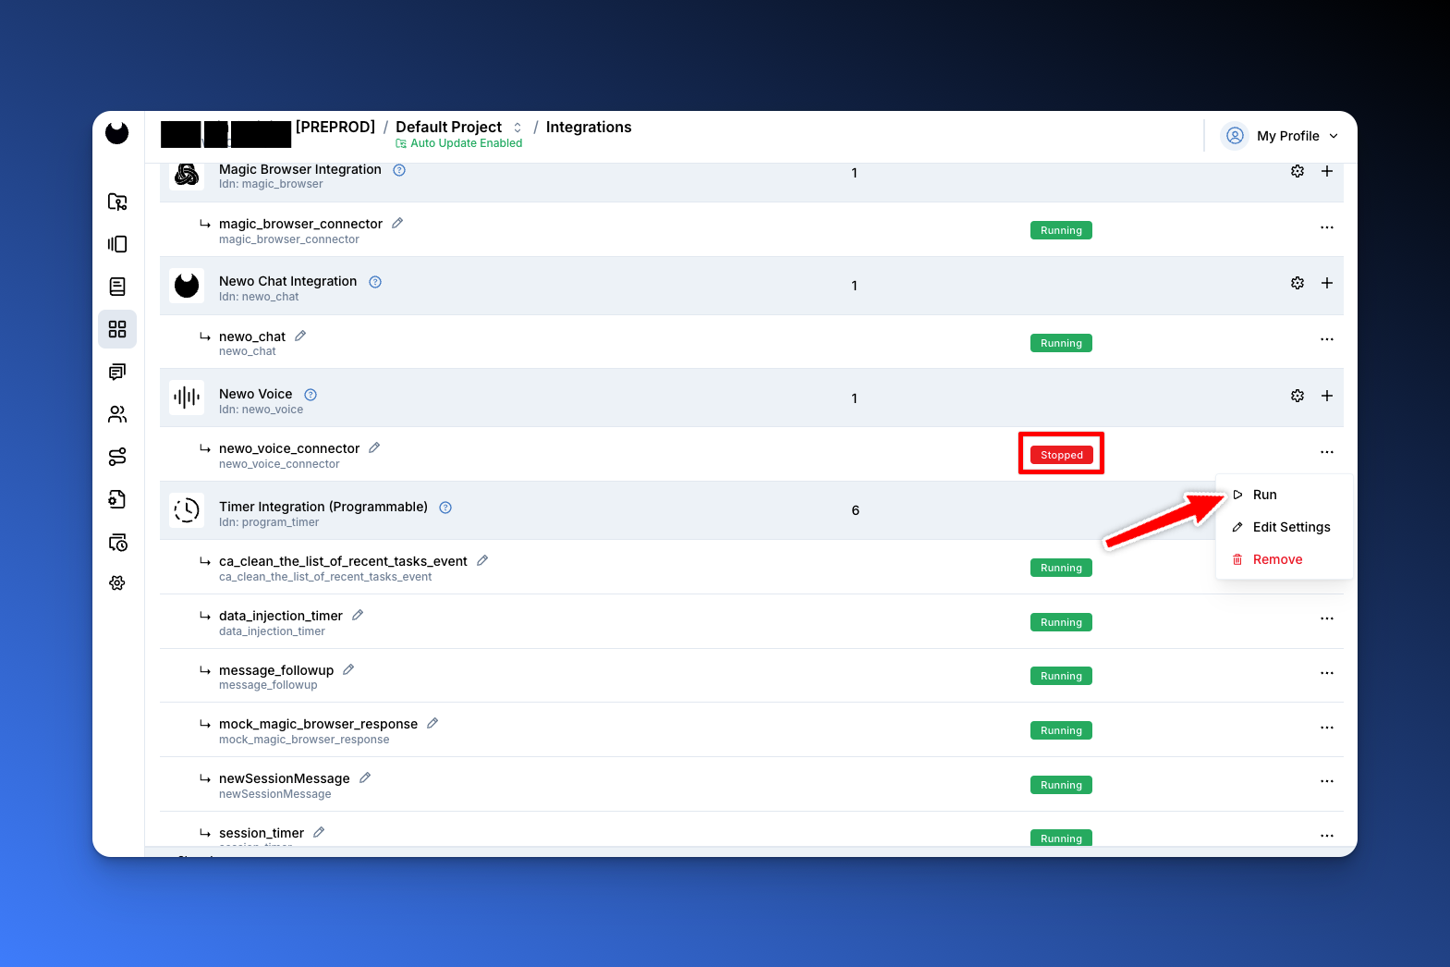
Task: Open Magic Browser Integration settings gear
Action: pyautogui.click(x=1298, y=171)
